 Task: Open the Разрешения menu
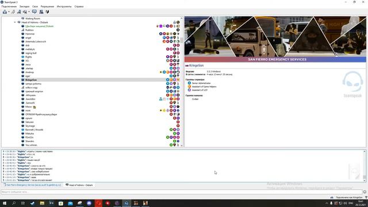coord(47,6)
